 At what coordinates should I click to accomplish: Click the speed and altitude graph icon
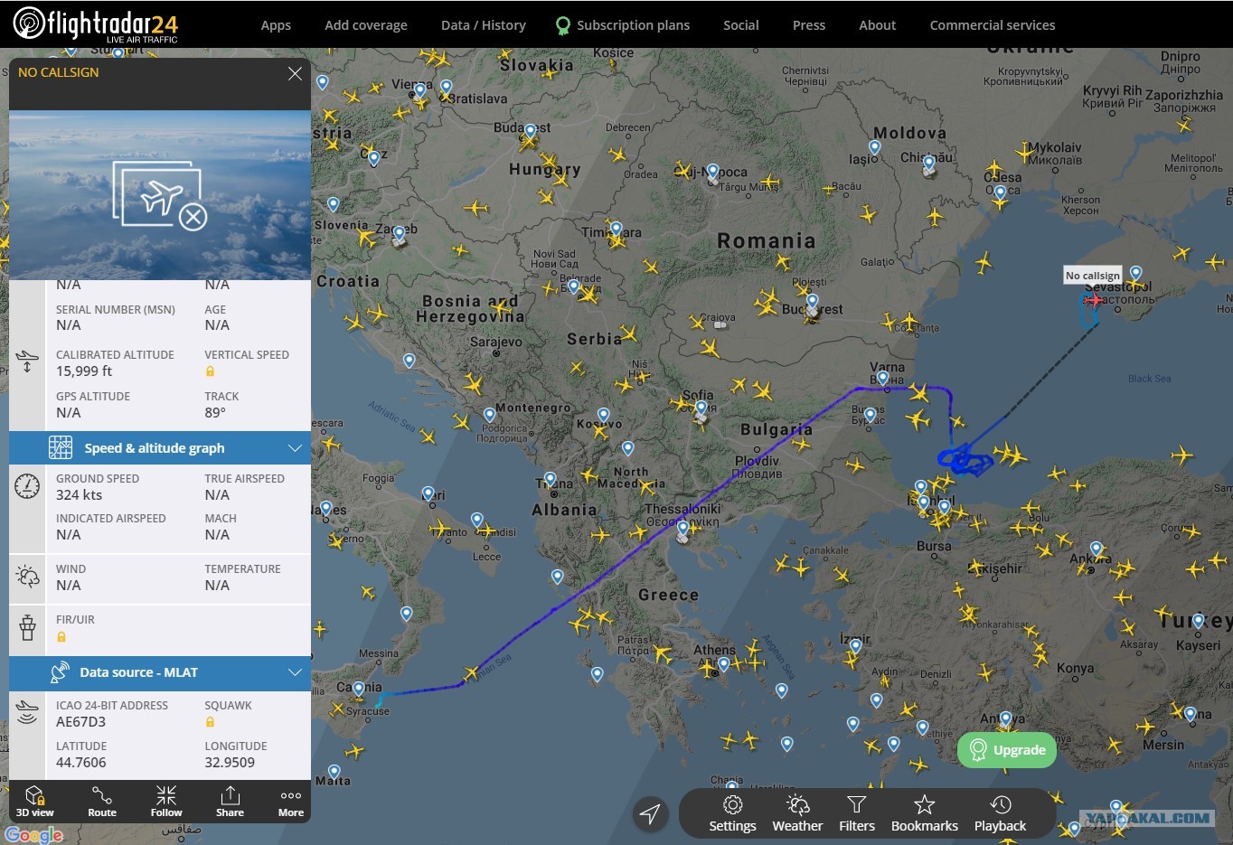(61, 447)
